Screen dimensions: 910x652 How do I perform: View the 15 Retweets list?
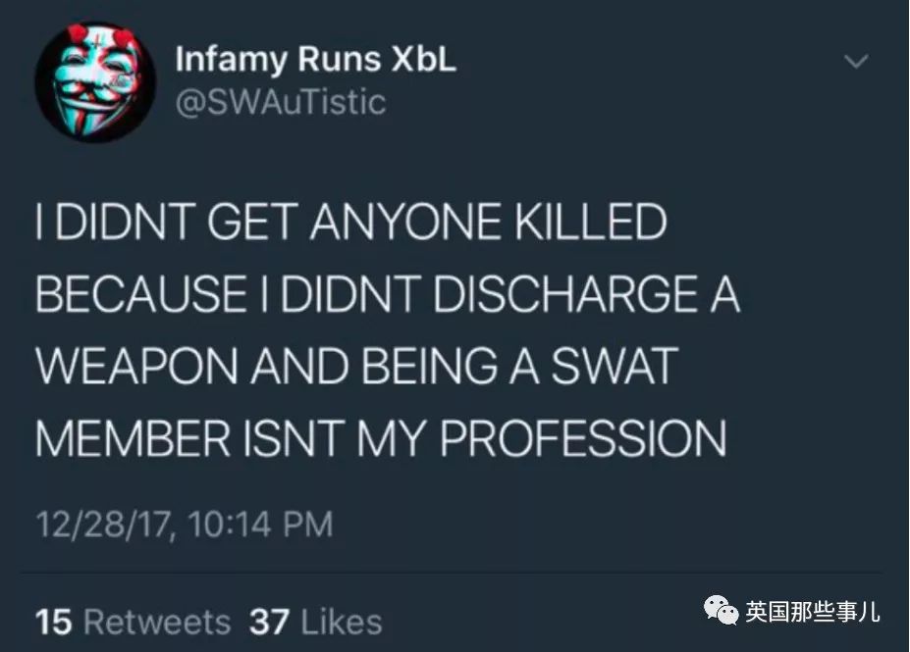(x=133, y=623)
